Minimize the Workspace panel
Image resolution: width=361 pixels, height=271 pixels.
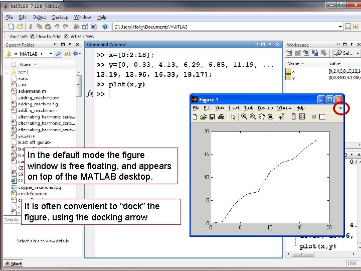click(337, 44)
